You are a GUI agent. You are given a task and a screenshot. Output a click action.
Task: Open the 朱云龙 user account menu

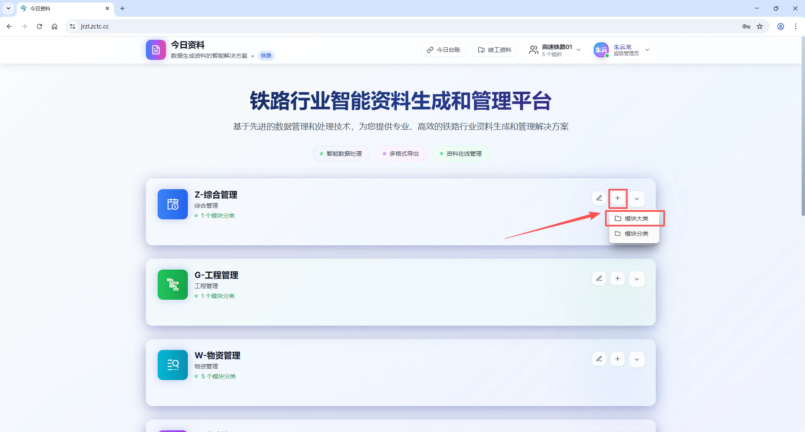[622, 50]
